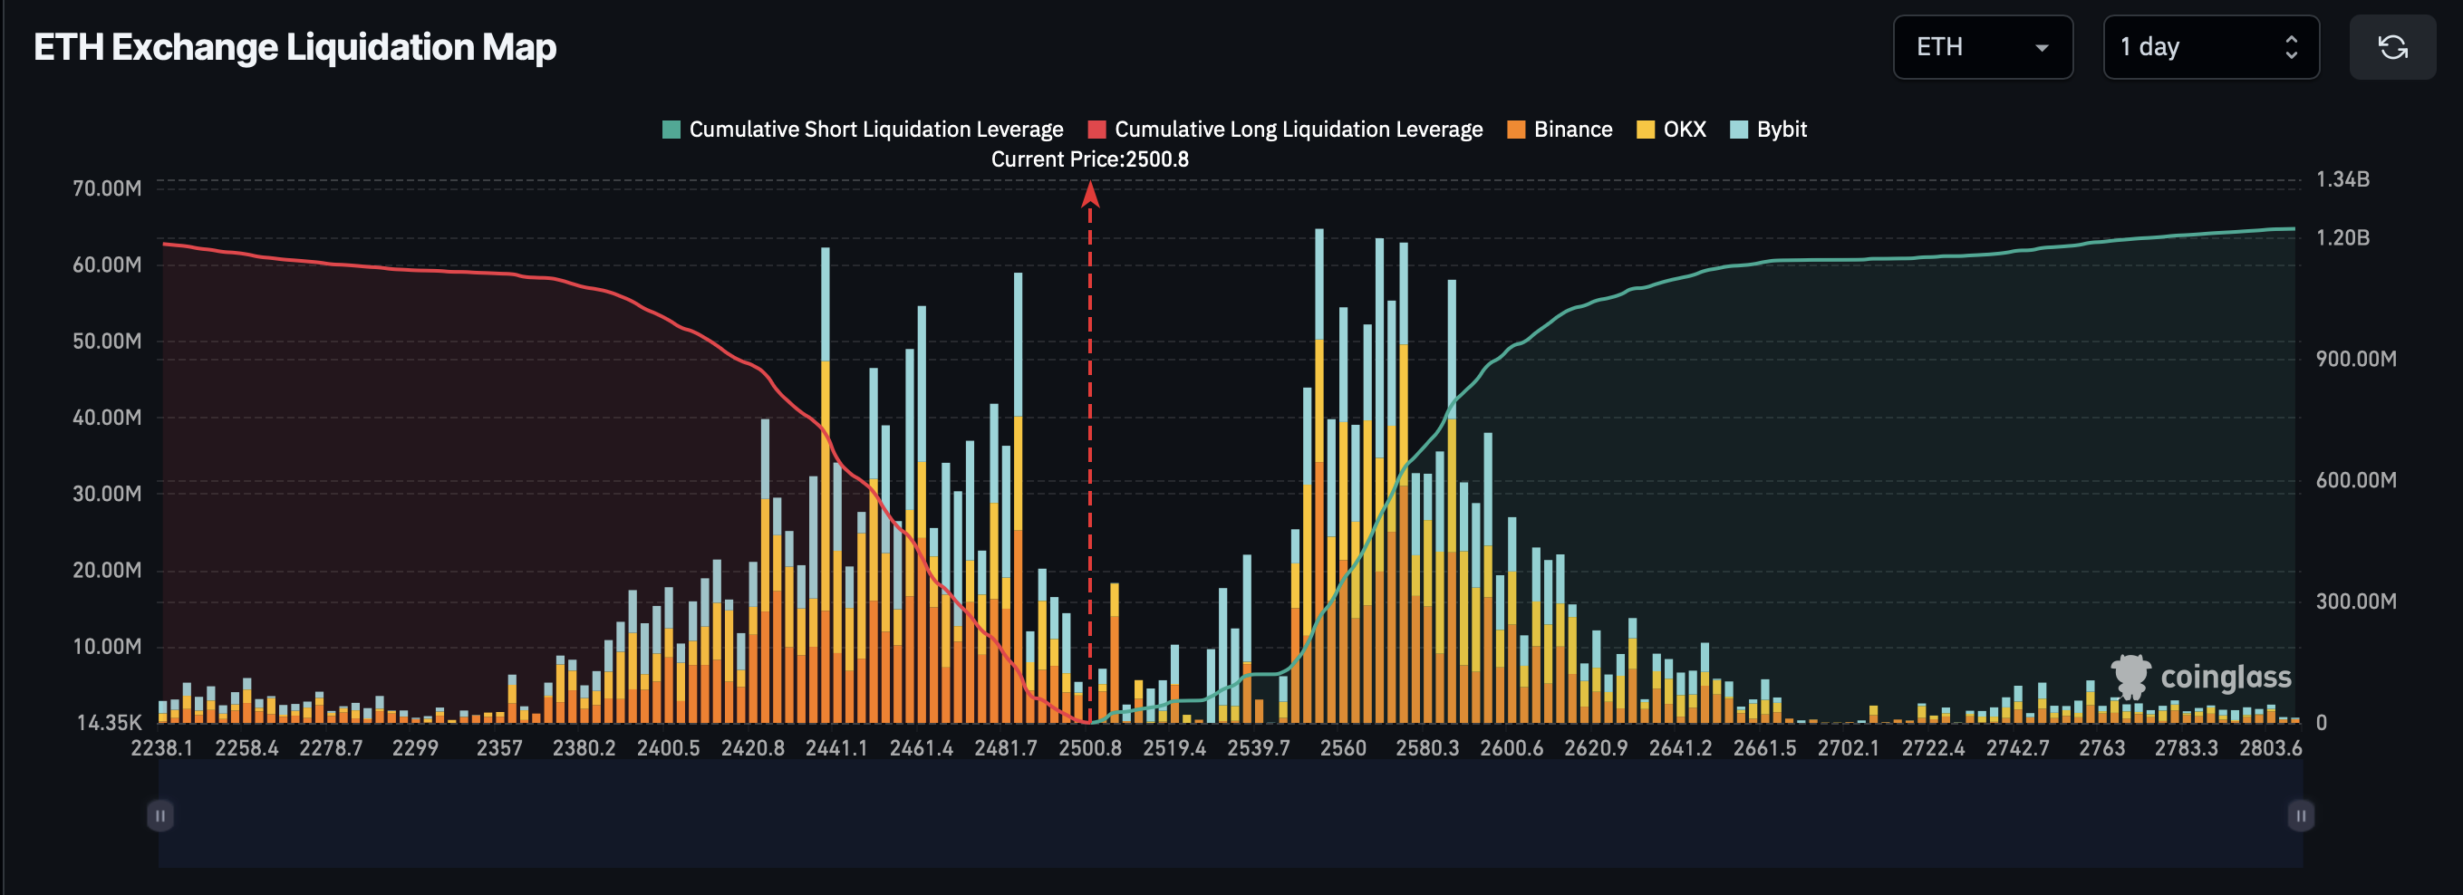
Task: Toggle Cumulative Long Liquidation Leverage off
Action: pos(1299,128)
